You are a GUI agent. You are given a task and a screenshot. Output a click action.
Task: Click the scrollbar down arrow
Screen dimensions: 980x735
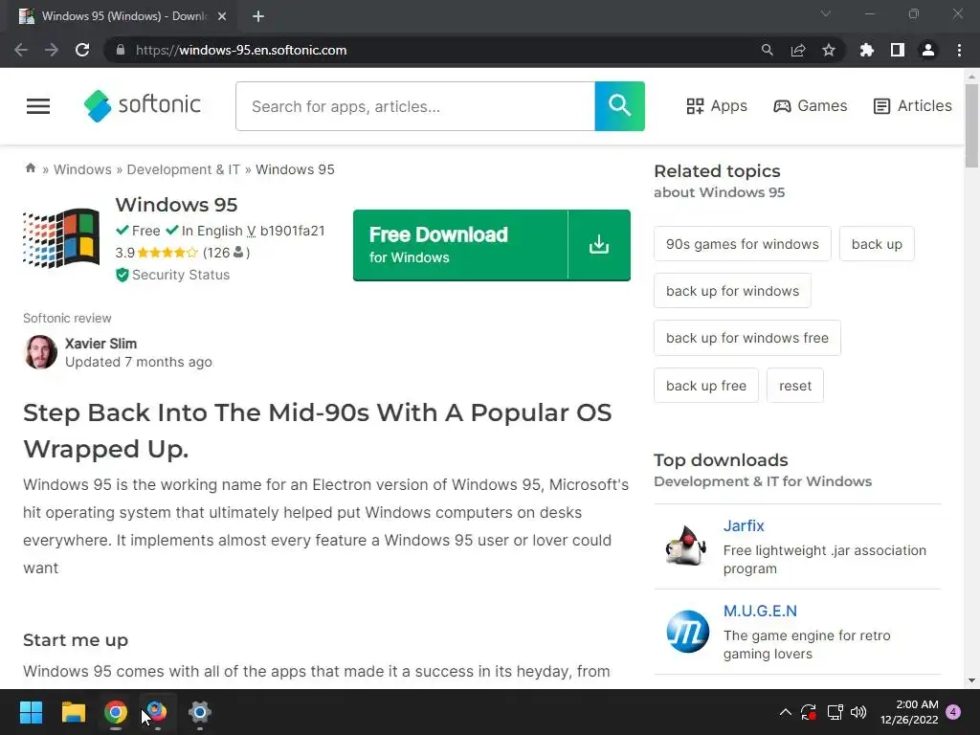pos(971,680)
